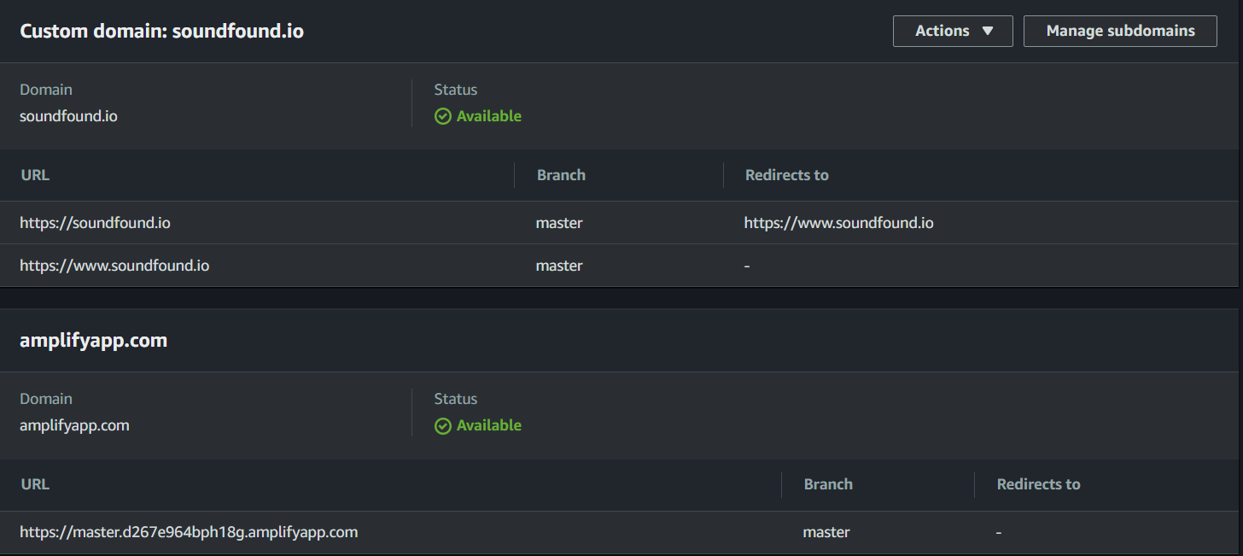Click the amplifyapp.com domain value

point(74,425)
